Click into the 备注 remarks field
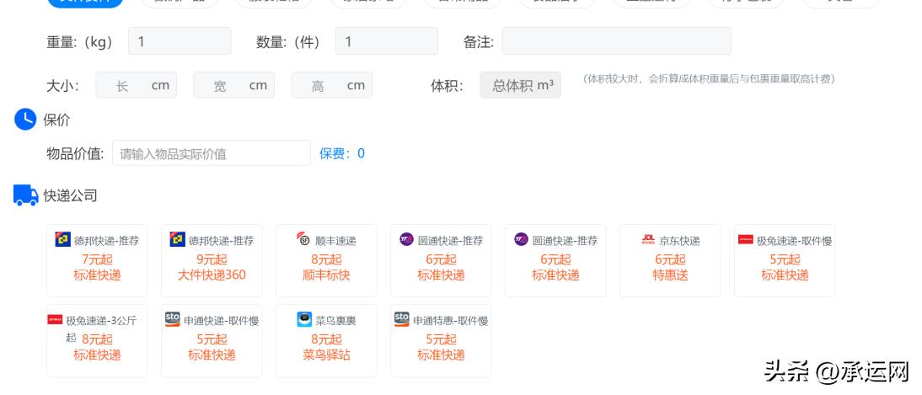Screen dimensions: 922x395 616,41
